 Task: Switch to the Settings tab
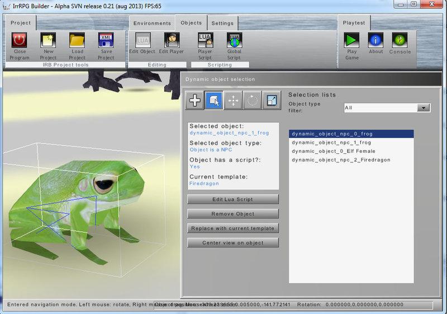222,24
